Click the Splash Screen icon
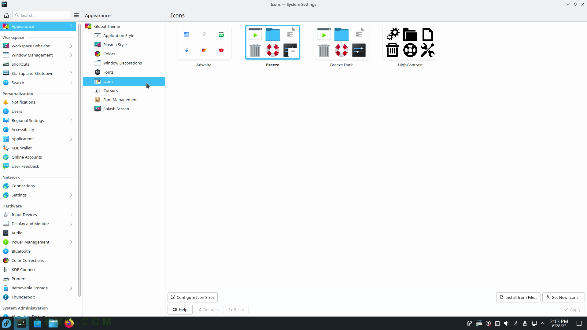The image size is (587, 330). pyautogui.click(x=98, y=109)
